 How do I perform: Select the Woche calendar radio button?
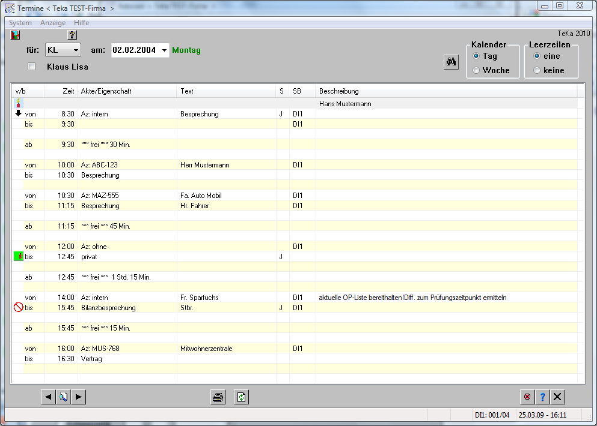476,70
